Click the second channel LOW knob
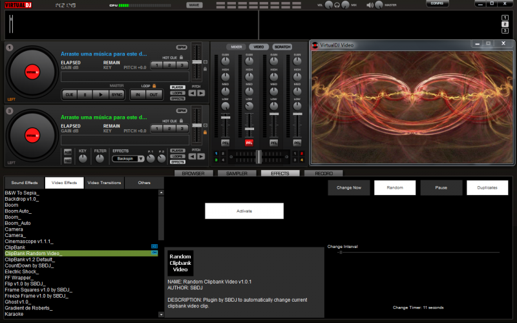The image size is (517, 323). coord(249,106)
